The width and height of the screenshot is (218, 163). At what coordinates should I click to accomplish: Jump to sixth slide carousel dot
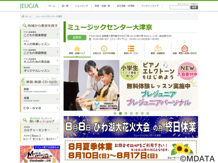point(142,113)
